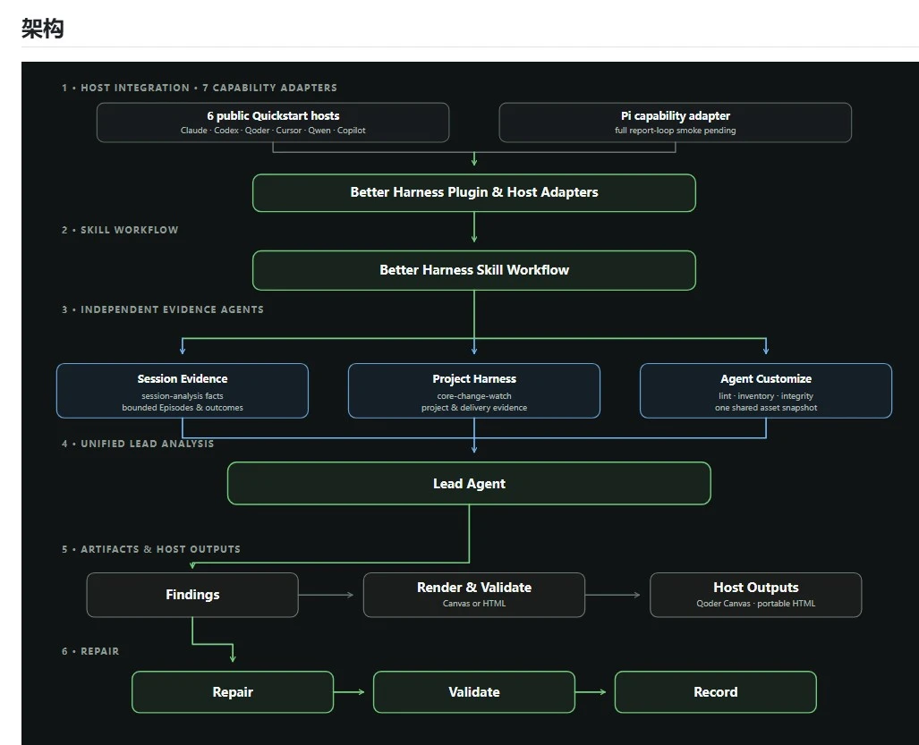Click Better Harness Plugin & Host Adapters node
The height and width of the screenshot is (745, 919).
[x=474, y=192]
